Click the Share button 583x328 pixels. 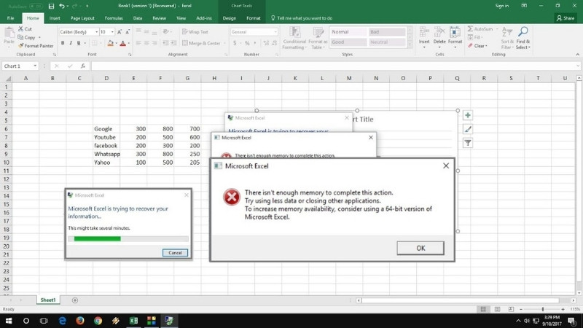click(566, 17)
